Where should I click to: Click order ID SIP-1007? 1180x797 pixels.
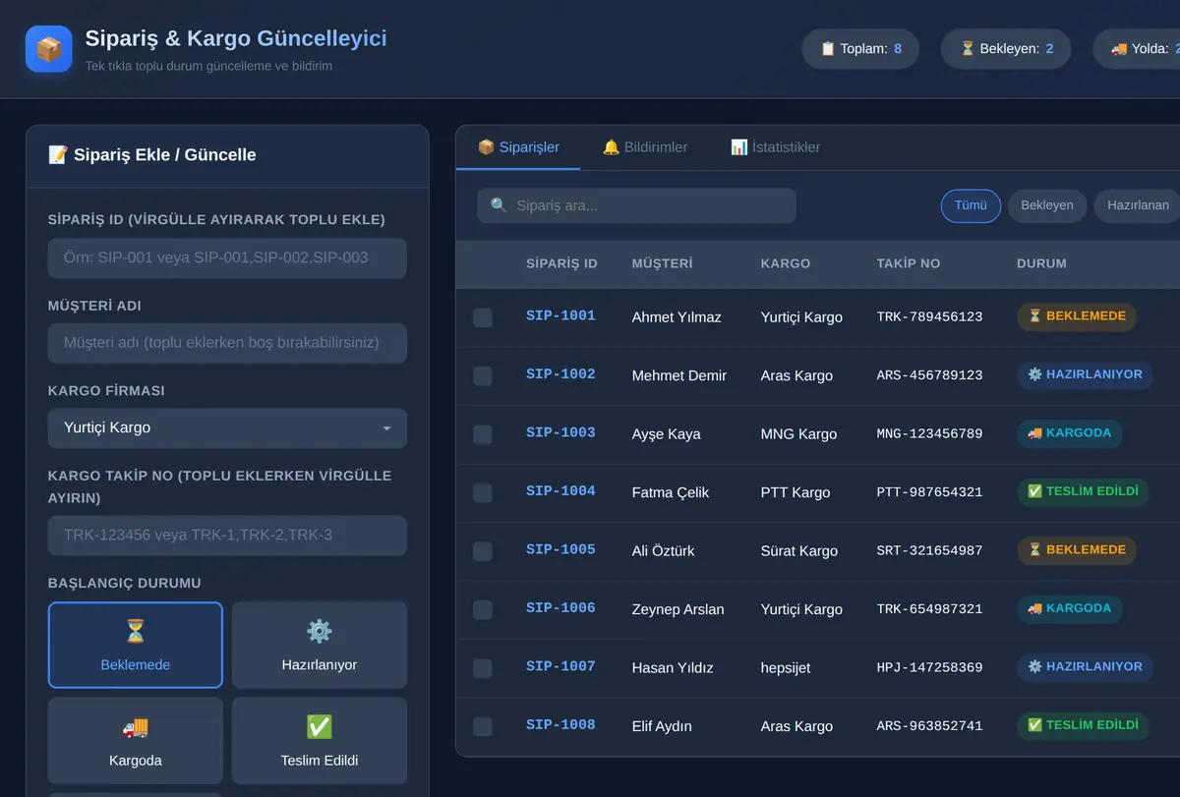click(x=560, y=666)
